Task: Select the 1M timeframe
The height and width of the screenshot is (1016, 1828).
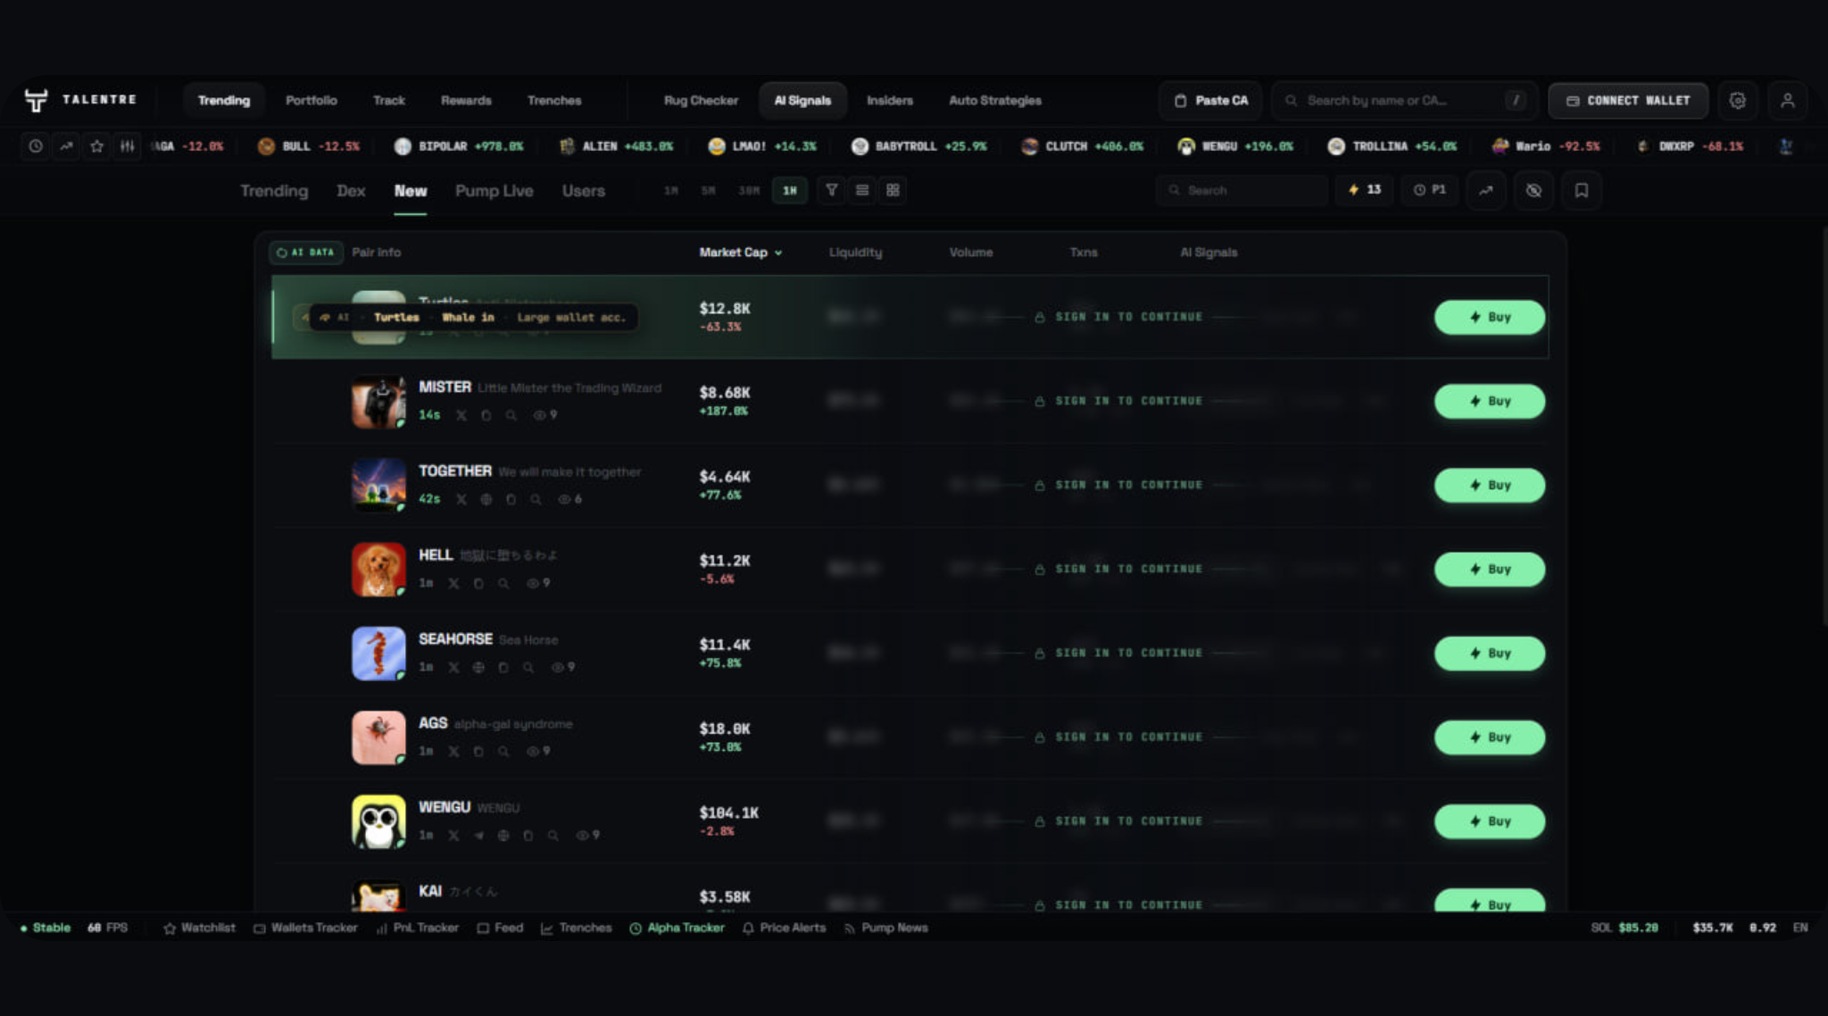Action: point(671,190)
